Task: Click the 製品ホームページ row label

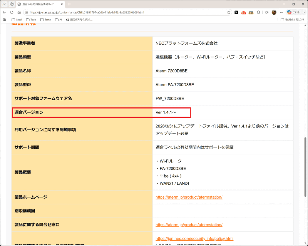Action: click(x=31, y=197)
